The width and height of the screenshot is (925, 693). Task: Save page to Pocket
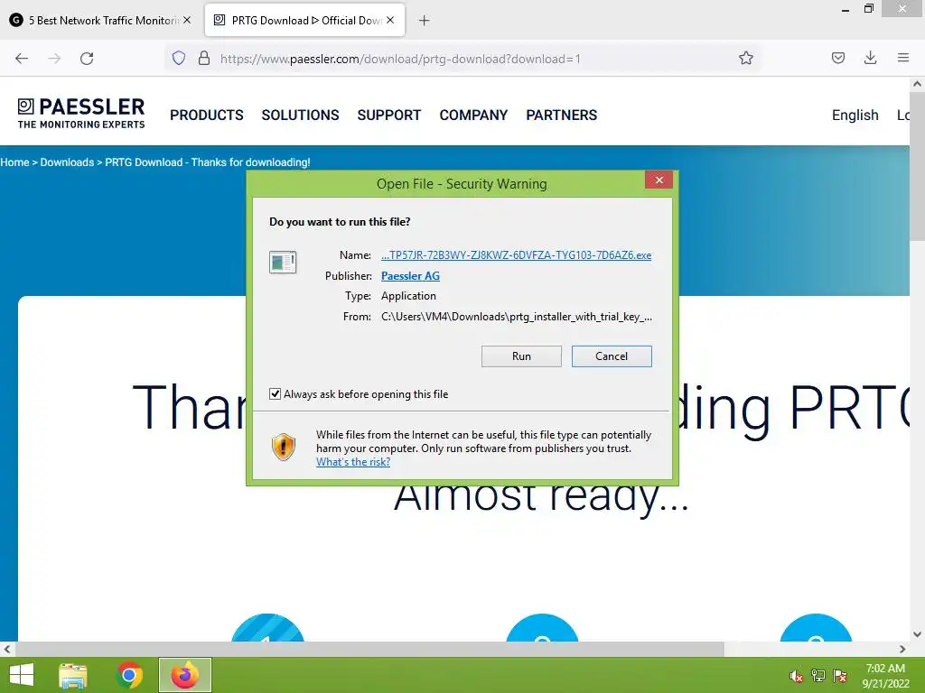point(838,58)
